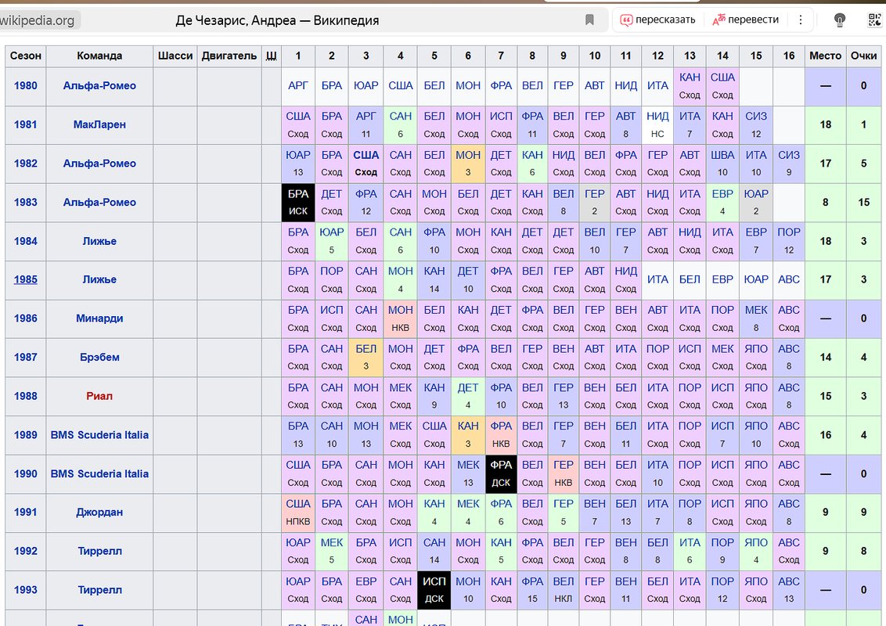Click the перевести translate button
Viewport: 886px width, 626px height.
[745, 20]
